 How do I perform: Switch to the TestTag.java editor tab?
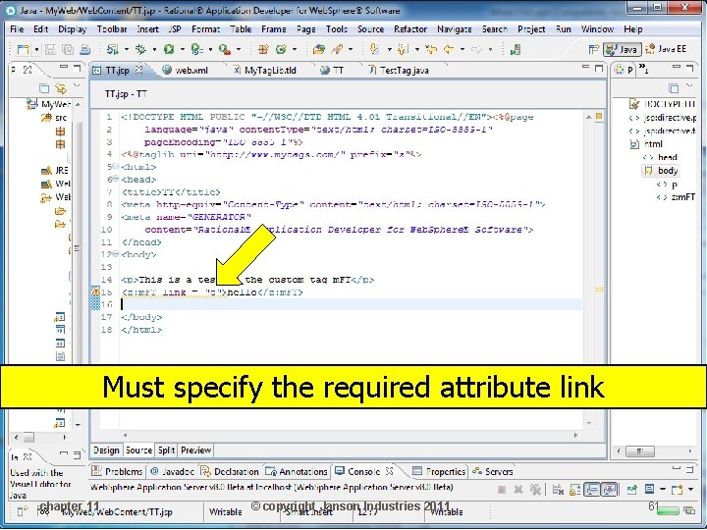click(399, 70)
